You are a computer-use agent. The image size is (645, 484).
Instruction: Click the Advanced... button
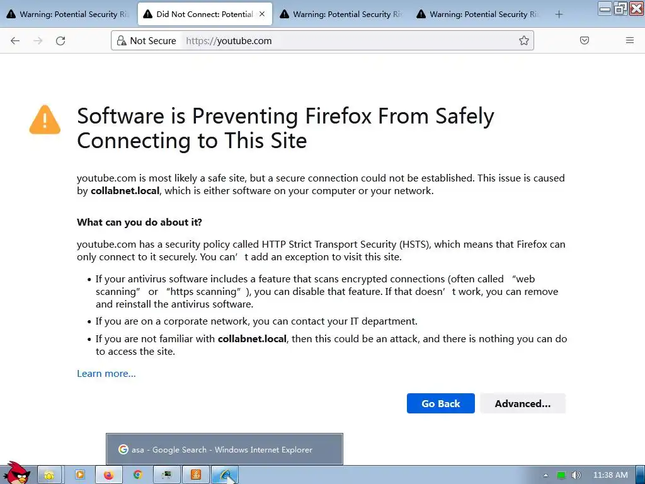point(522,403)
